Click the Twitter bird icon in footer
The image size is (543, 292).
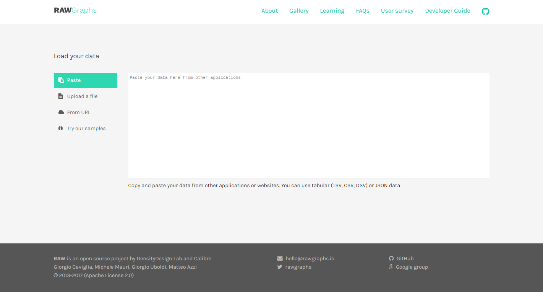(280, 267)
